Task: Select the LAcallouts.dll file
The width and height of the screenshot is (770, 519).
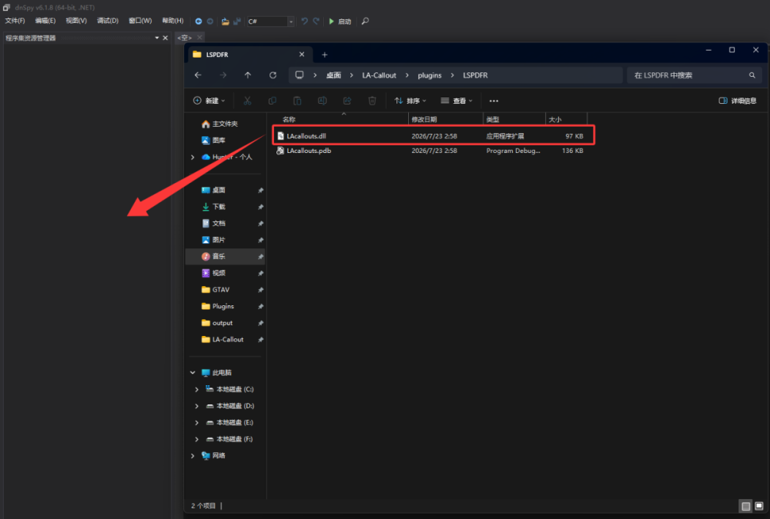Action: point(434,136)
